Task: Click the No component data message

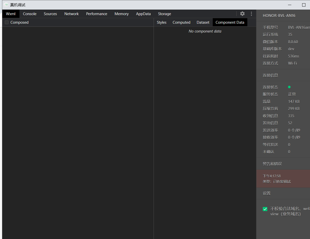Action: click(x=205, y=31)
